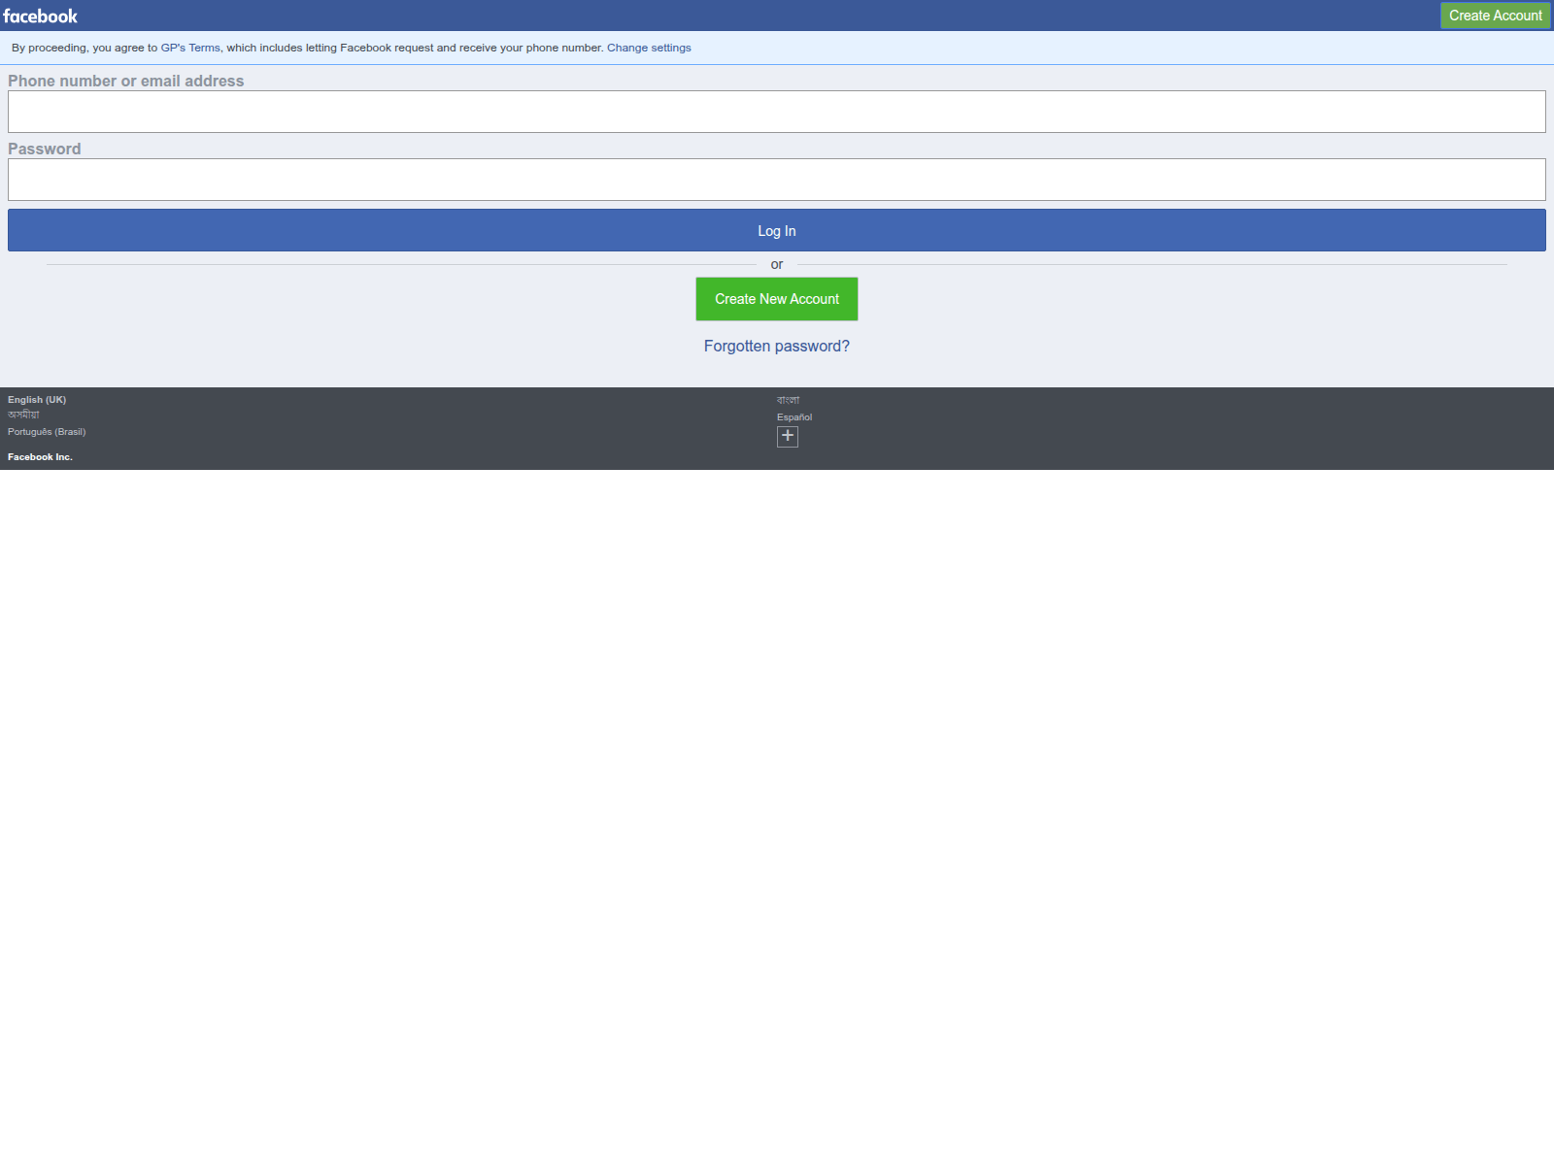Click the Facebook Inc. footer text

[x=40, y=457]
